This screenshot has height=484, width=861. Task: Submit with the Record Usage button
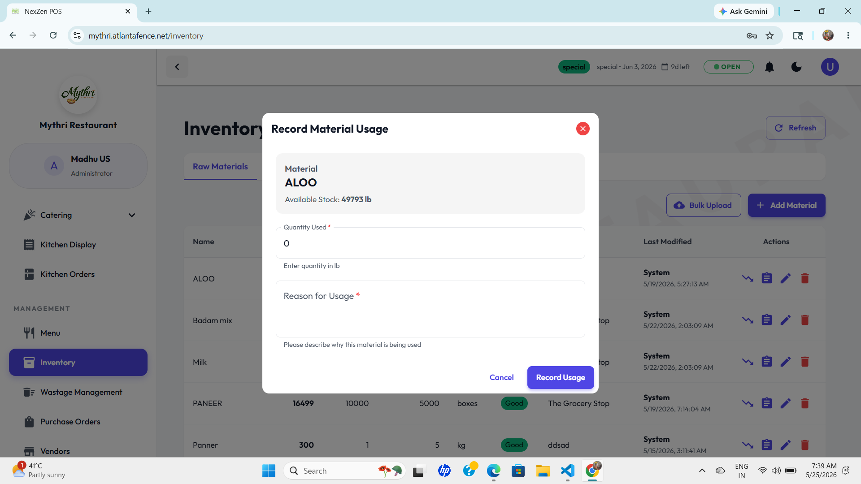tap(561, 377)
